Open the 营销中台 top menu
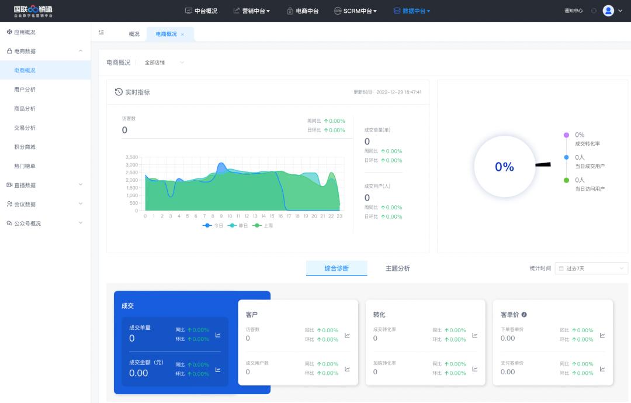Viewport: 631px width, 403px height. [x=252, y=11]
